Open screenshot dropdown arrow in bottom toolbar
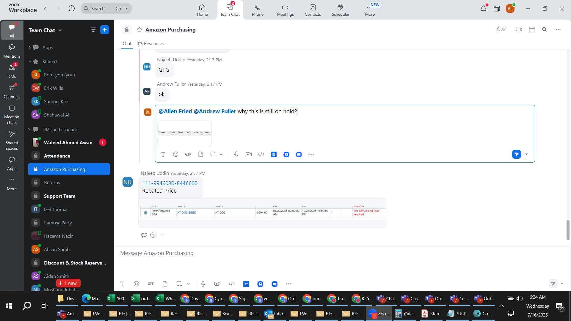This screenshot has height=321, width=571. click(x=189, y=284)
